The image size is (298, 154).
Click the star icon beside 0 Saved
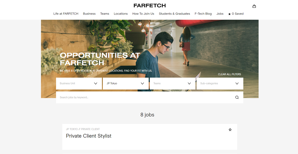coord(229,14)
